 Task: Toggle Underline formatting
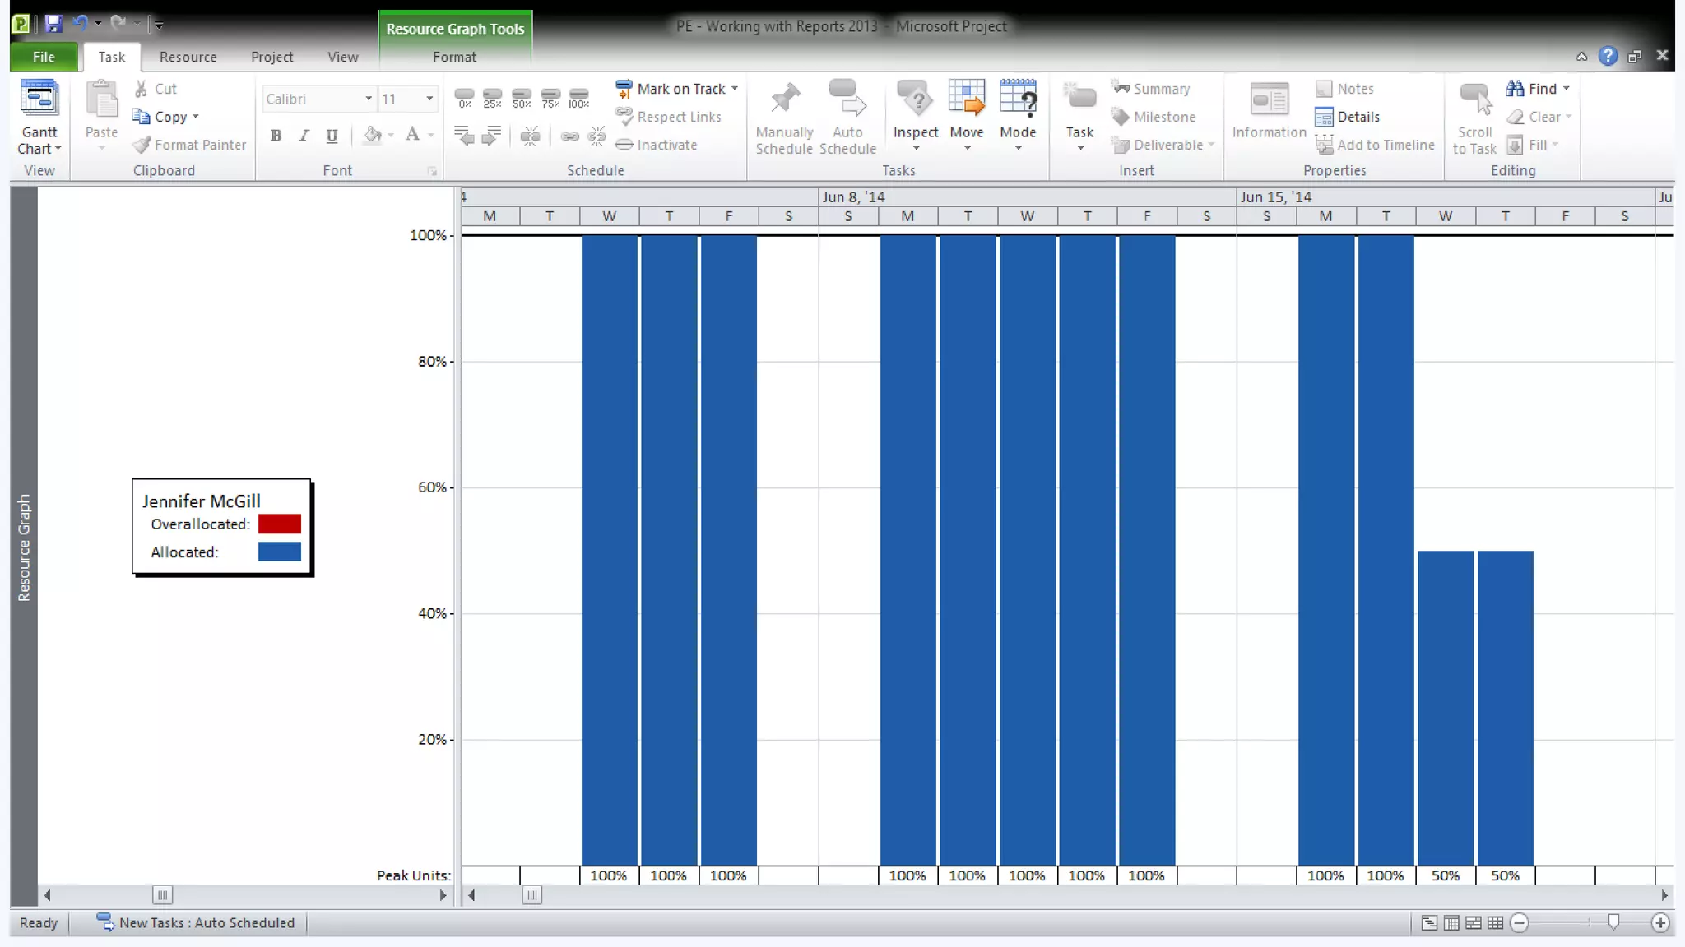coord(332,136)
